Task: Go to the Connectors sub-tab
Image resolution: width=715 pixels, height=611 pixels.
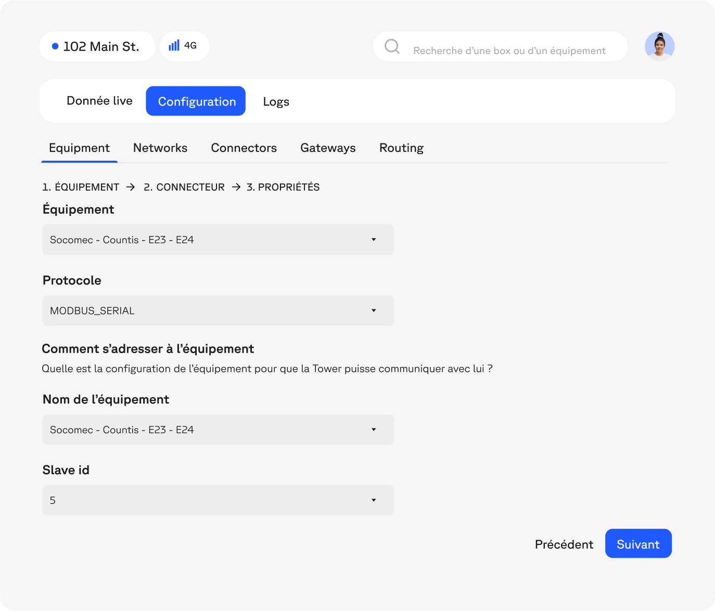Action: pyautogui.click(x=244, y=148)
